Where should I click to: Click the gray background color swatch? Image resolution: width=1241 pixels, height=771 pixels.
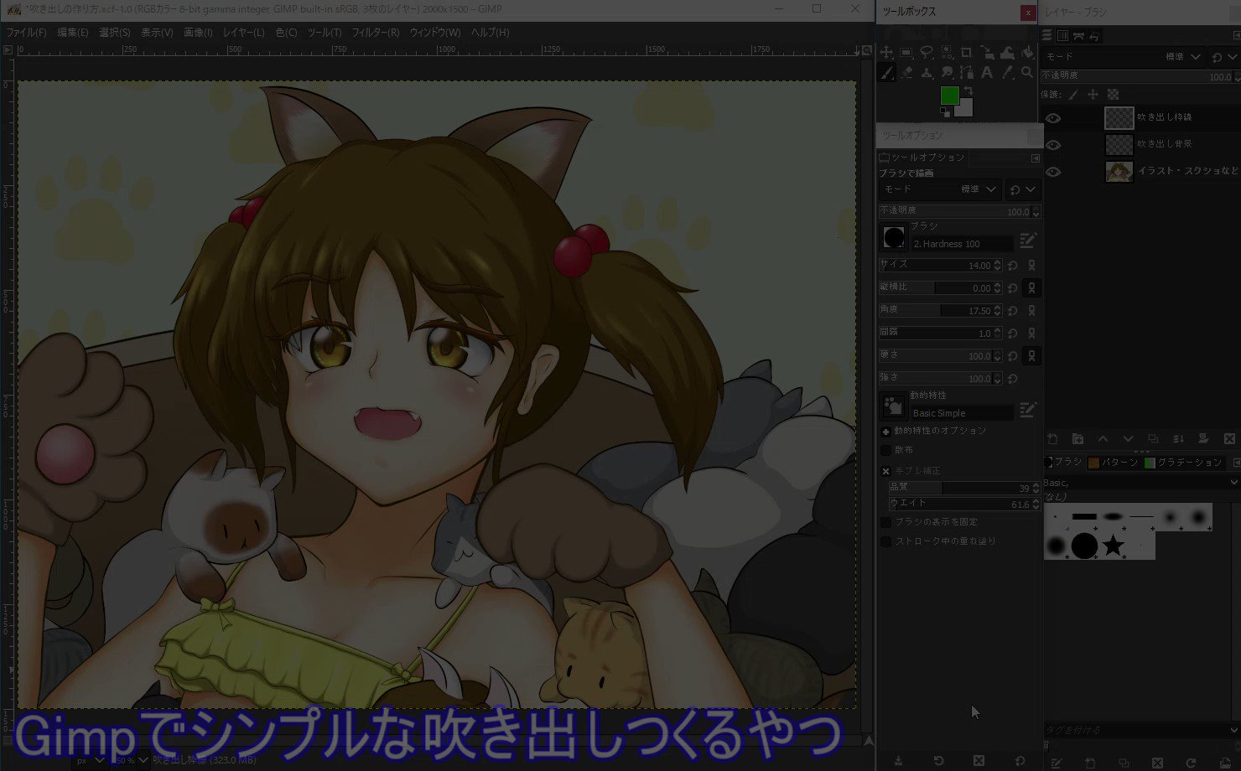(x=967, y=109)
